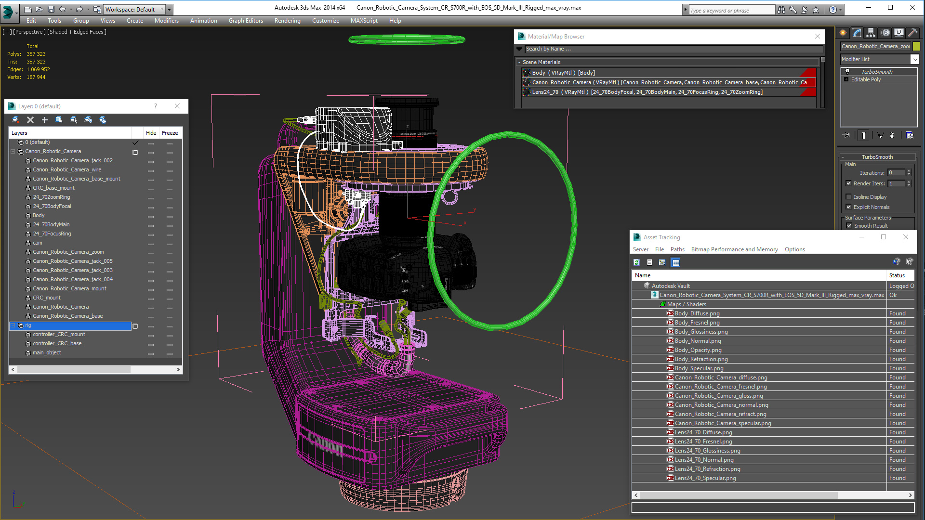This screenshot has width=925, height=520.
Task: Collapse the Scene Materials section
Action: pos(519,62)
